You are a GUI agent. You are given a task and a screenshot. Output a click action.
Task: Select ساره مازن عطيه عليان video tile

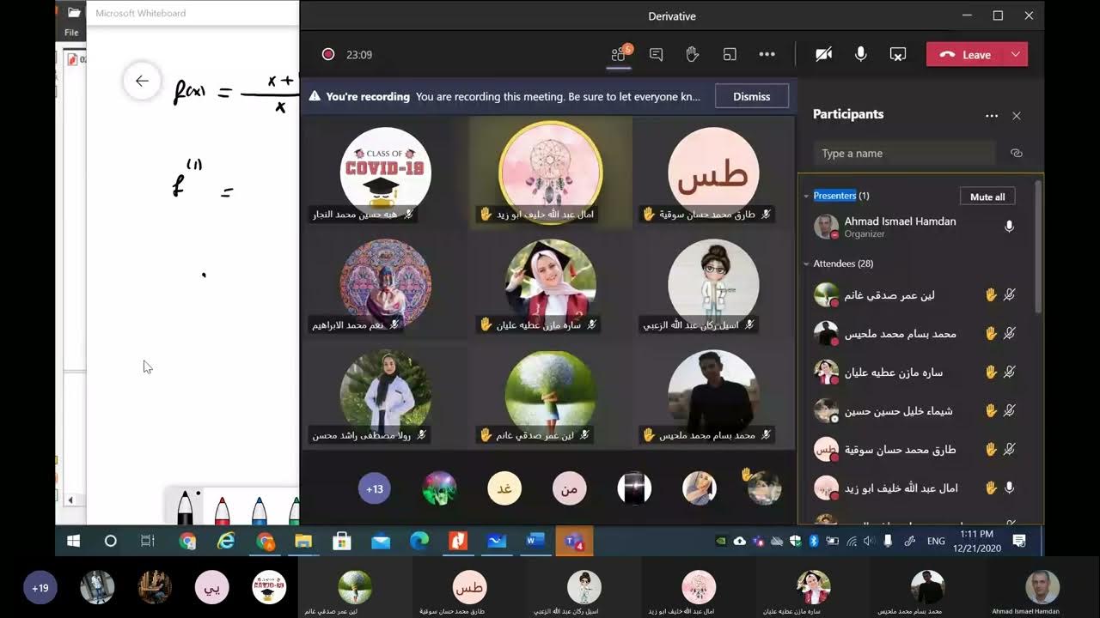550,284
